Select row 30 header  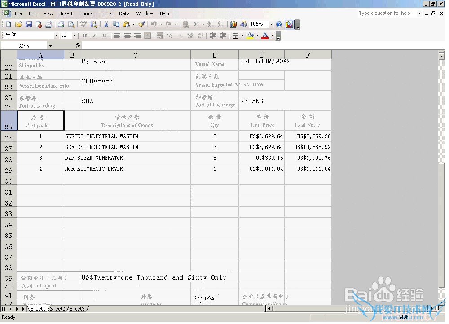(9, 181)
